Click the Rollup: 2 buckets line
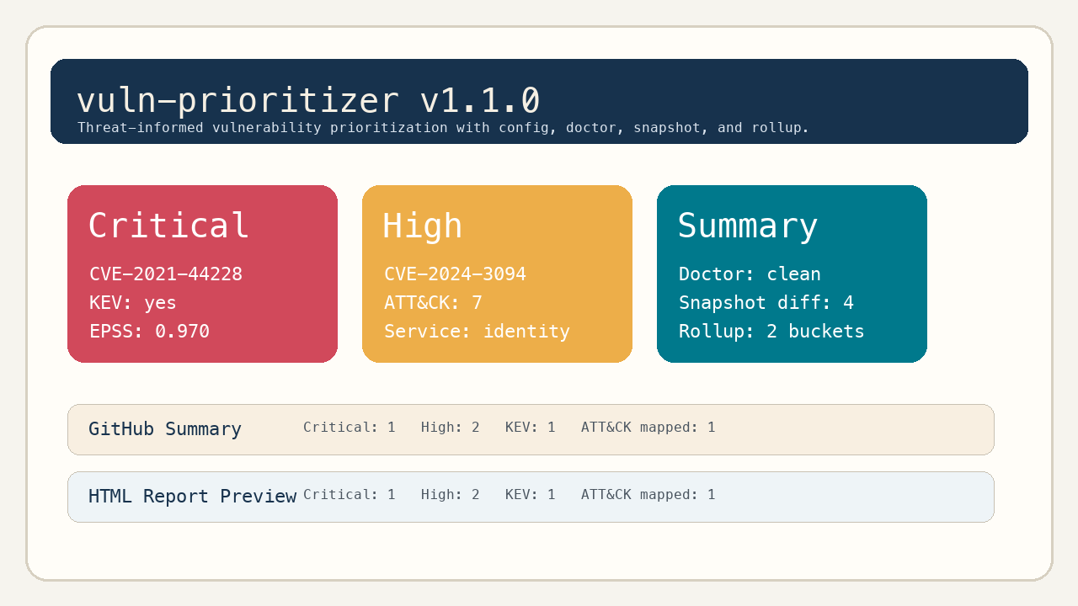Viewport: 1078px width, 606px height. point(771,332)
